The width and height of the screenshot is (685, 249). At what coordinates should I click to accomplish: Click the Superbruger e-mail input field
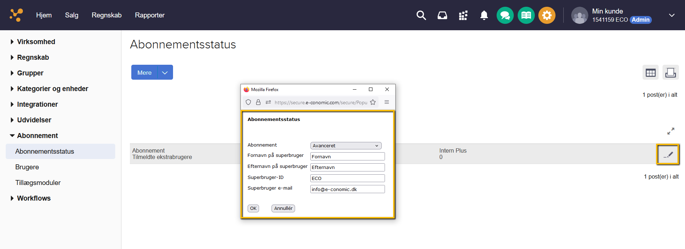coord(347,189)
